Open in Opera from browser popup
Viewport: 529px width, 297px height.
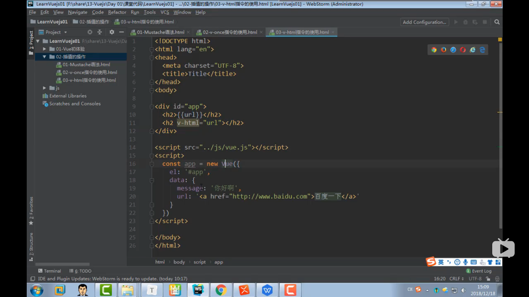click(x=463, y=50)
